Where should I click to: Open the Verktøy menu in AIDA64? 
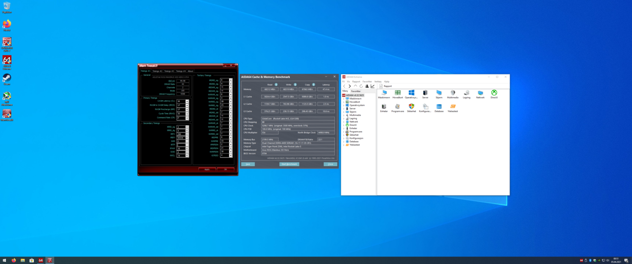pyautogui.click(x=378, y=81)
